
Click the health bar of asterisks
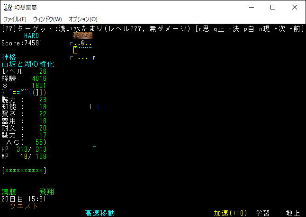(24, 170)
